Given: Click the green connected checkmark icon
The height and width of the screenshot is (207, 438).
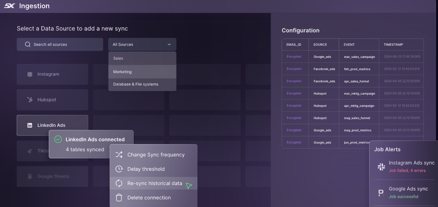Looking at the screenshot, I should (x=58, y=139).
